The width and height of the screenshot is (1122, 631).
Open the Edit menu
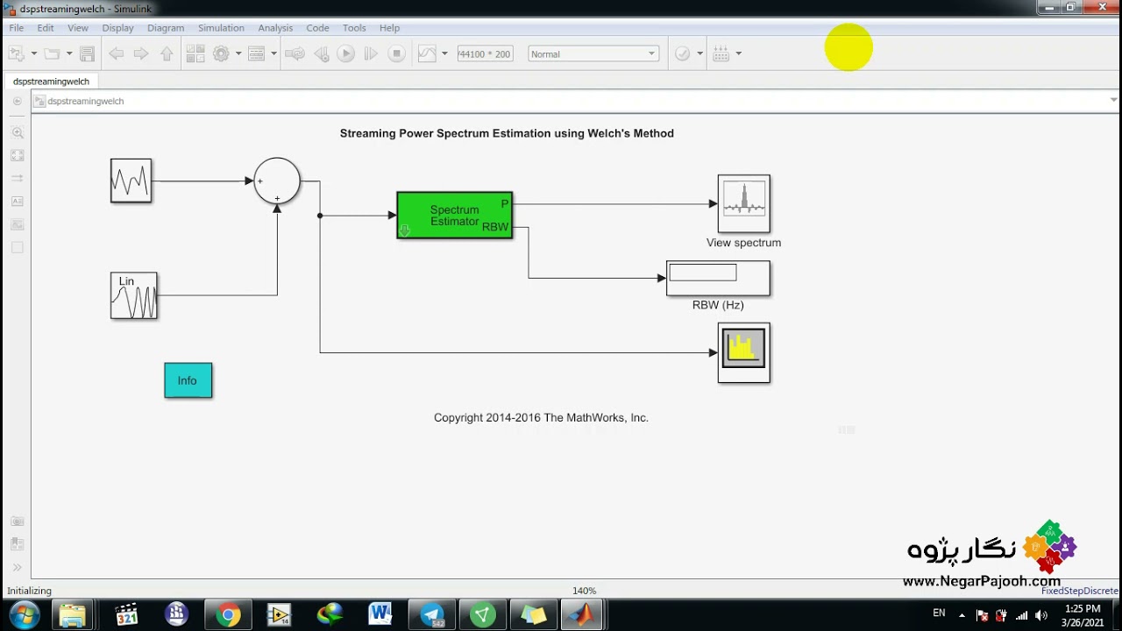[46, 28]
